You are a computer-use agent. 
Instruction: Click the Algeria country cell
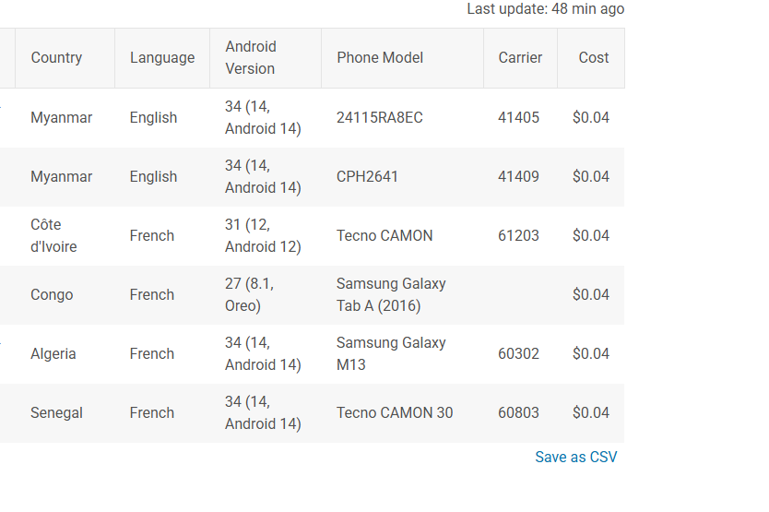click(x=53, y=353)
